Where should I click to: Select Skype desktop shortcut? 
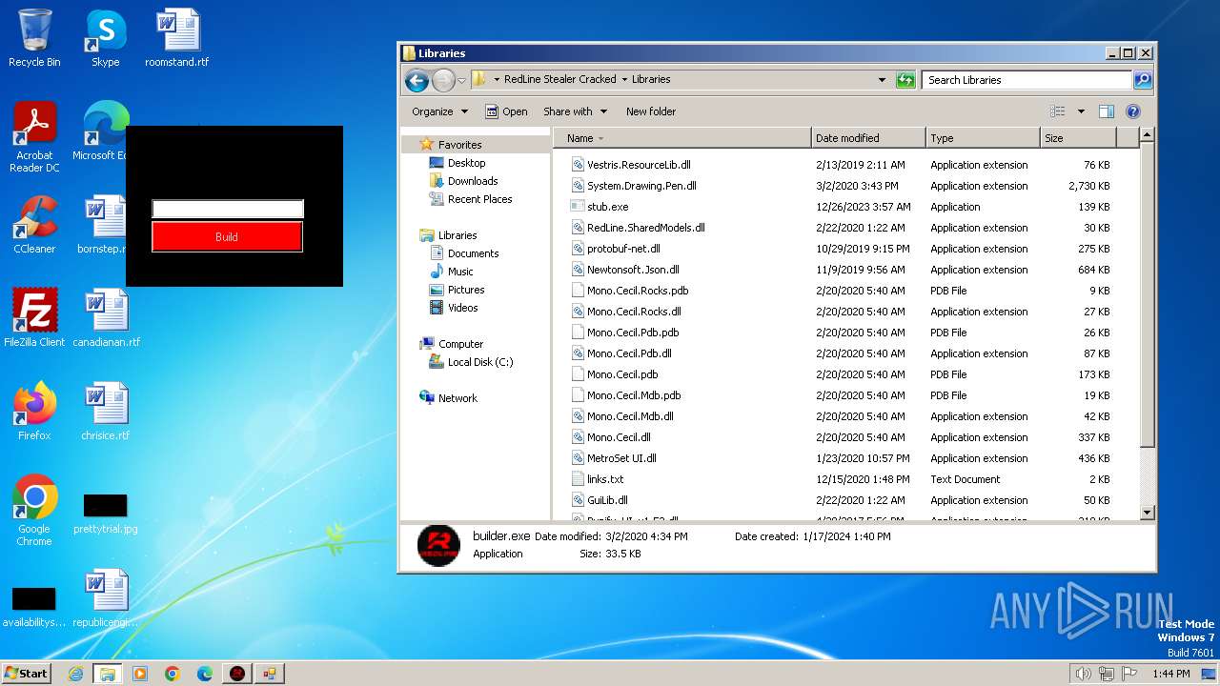pyautogui.click(x=105, y=38)
